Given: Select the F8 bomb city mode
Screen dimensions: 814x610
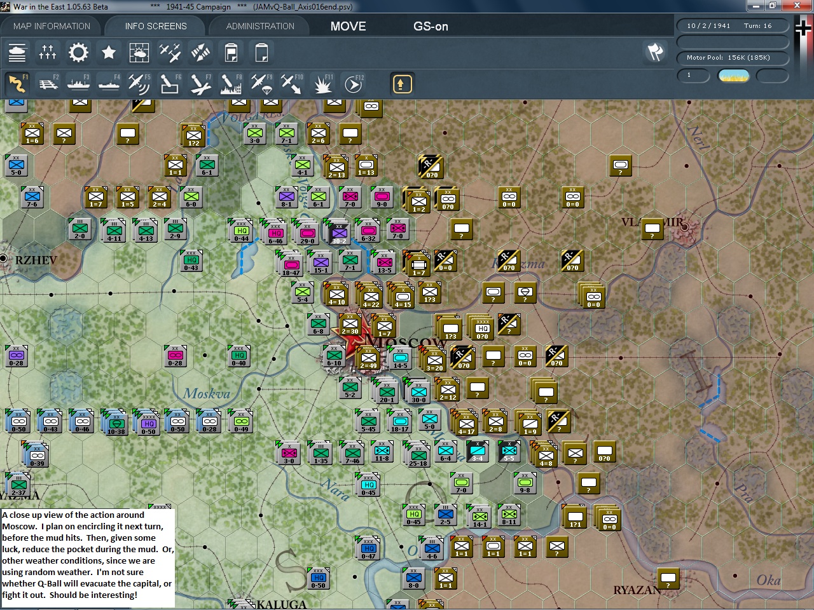Looking at the screenshot, I should (231, 84).
